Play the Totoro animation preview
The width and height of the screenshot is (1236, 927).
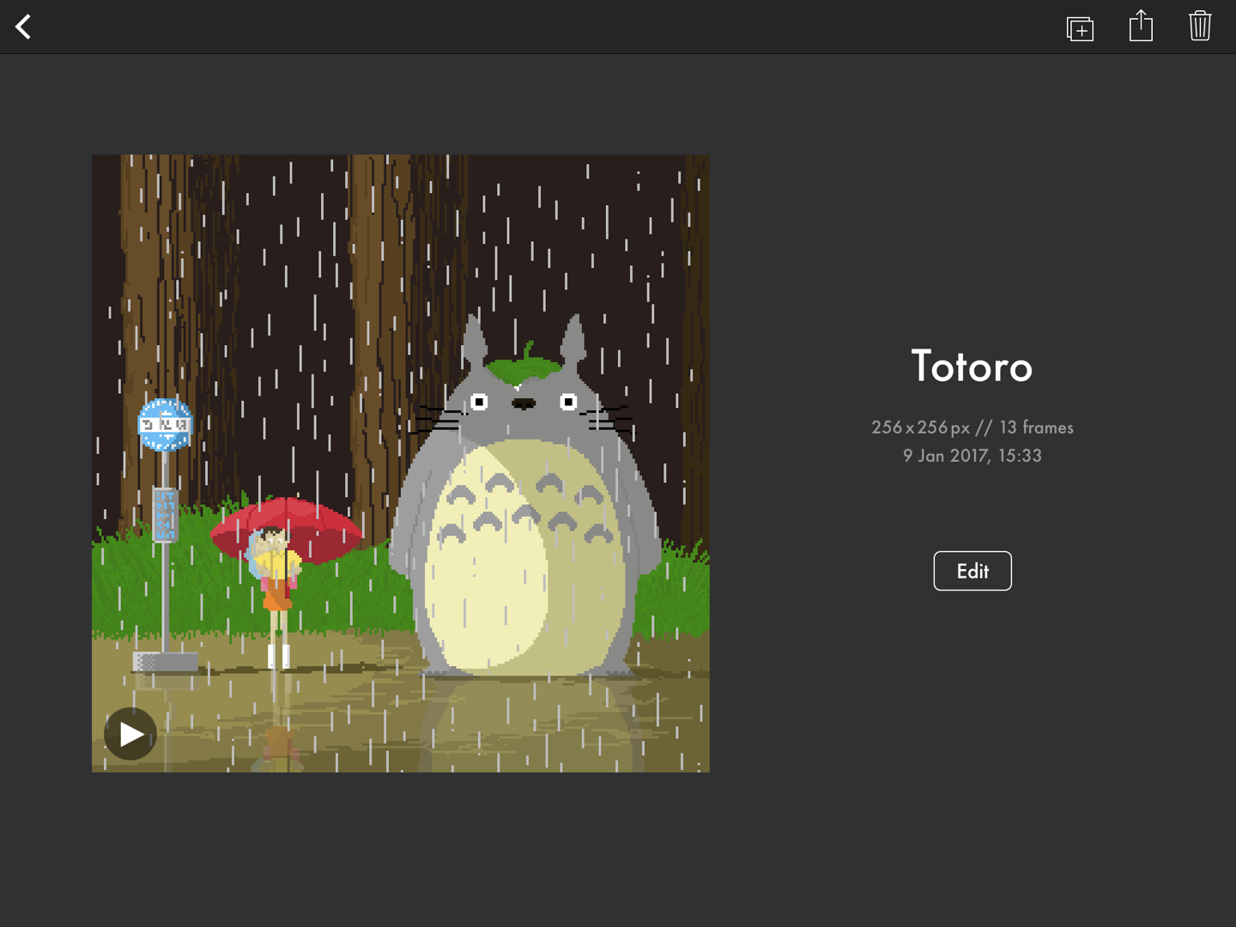(130, 734)
